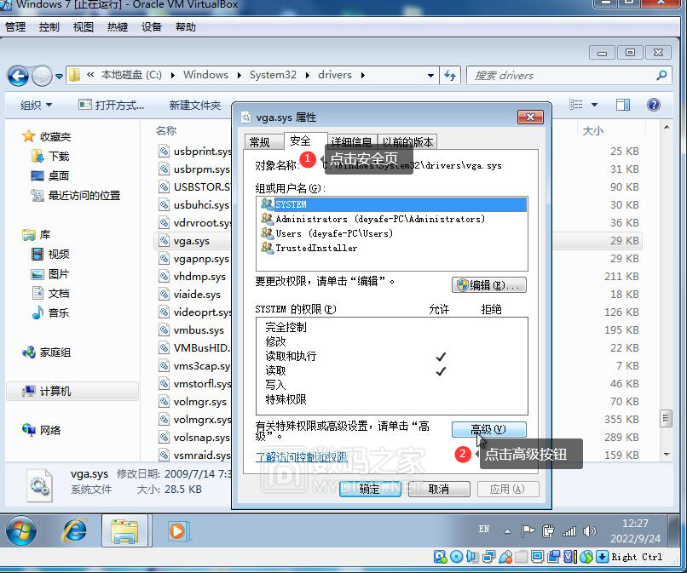The height and width of the screenshot is (573, 687).
Task: Toggle the preview pane icon
Action: click(622, 105)
